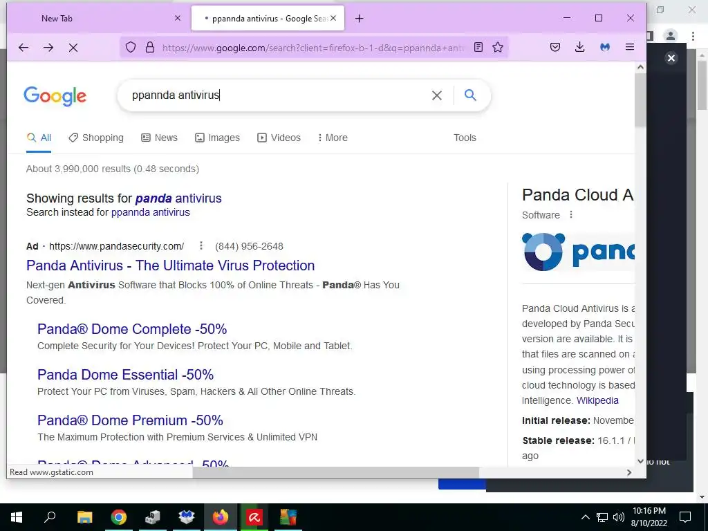Submit search with magnifying glass button
Viewport: 708px width, 531px height.
(x=470, y=95)
